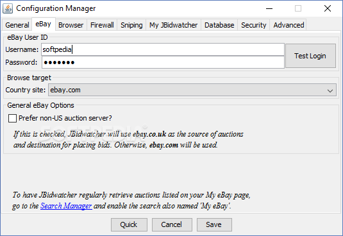Open the Security tab

coord(253,25)
